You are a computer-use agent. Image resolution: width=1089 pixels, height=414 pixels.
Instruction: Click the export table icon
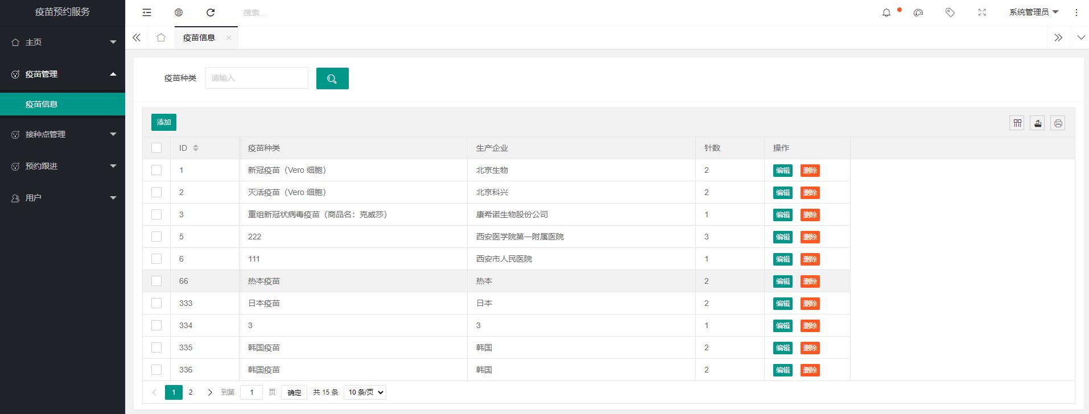click(x=1038, y=123)
